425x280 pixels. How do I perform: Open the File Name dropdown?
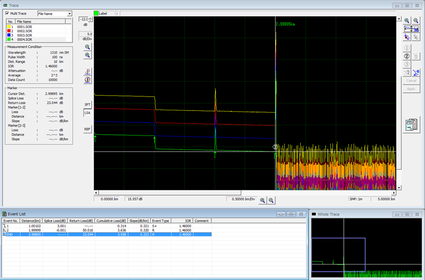click(x=69, y=14)
